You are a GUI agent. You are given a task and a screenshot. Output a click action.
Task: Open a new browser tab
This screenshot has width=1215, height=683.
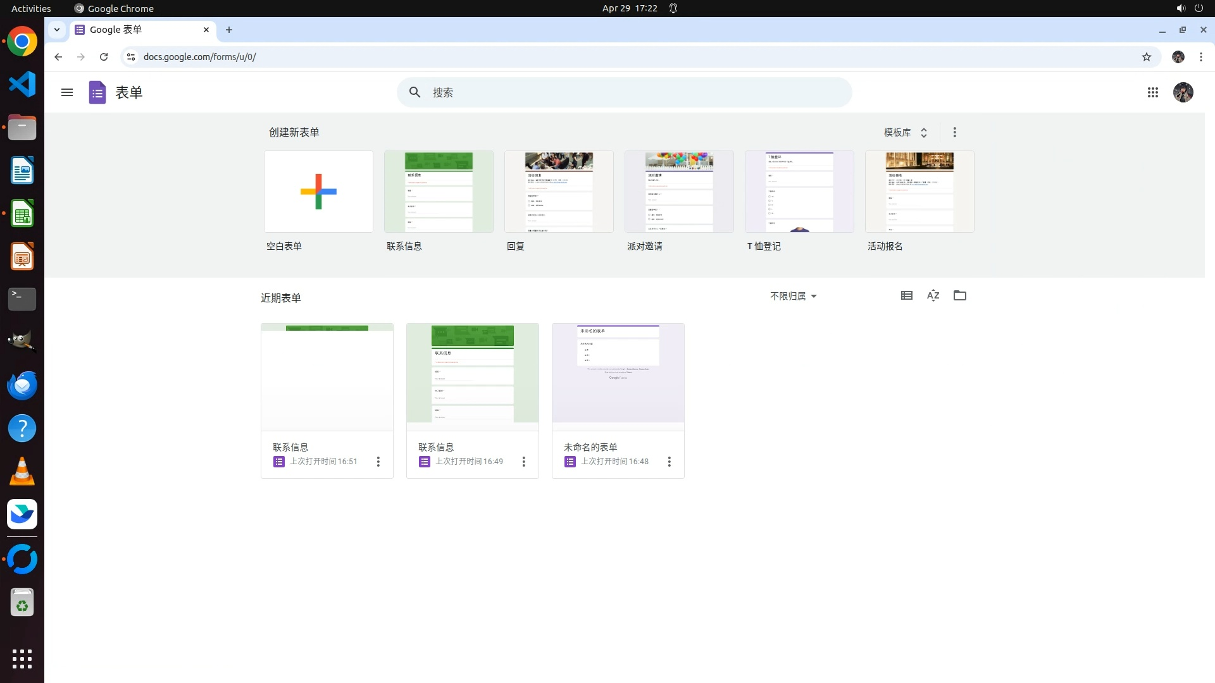229,30
